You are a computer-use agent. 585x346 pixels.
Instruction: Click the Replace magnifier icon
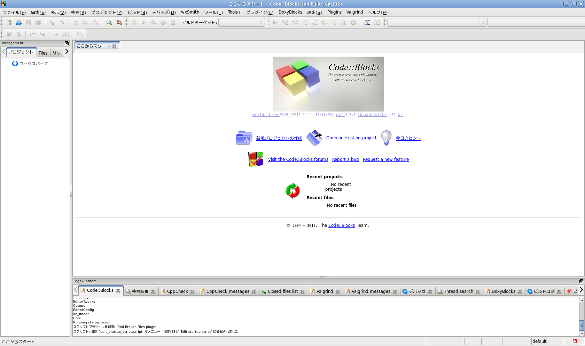coord(119,23)
